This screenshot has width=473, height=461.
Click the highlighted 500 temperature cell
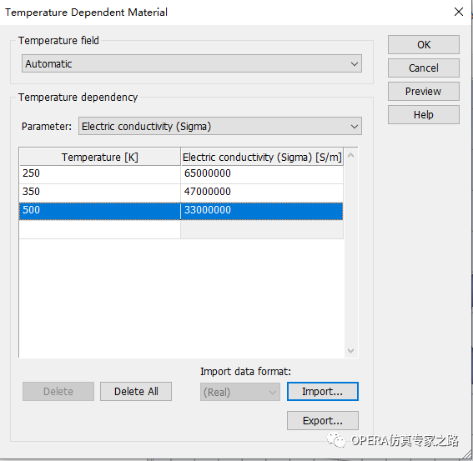click(100, 211)
